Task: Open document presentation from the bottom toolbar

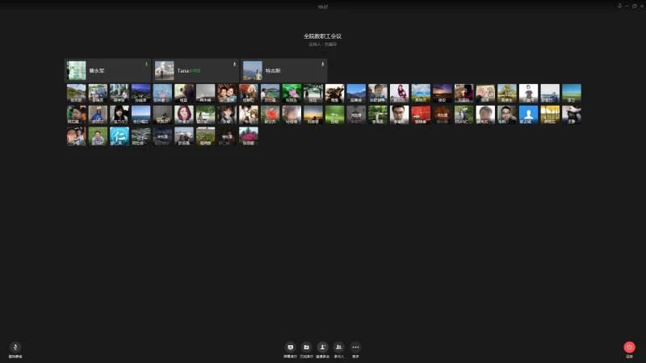Action: tap(306, 348)
